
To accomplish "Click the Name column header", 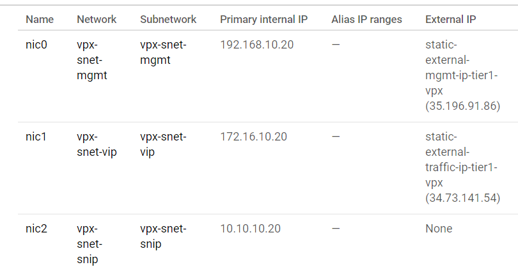I will tap(40, 19).
